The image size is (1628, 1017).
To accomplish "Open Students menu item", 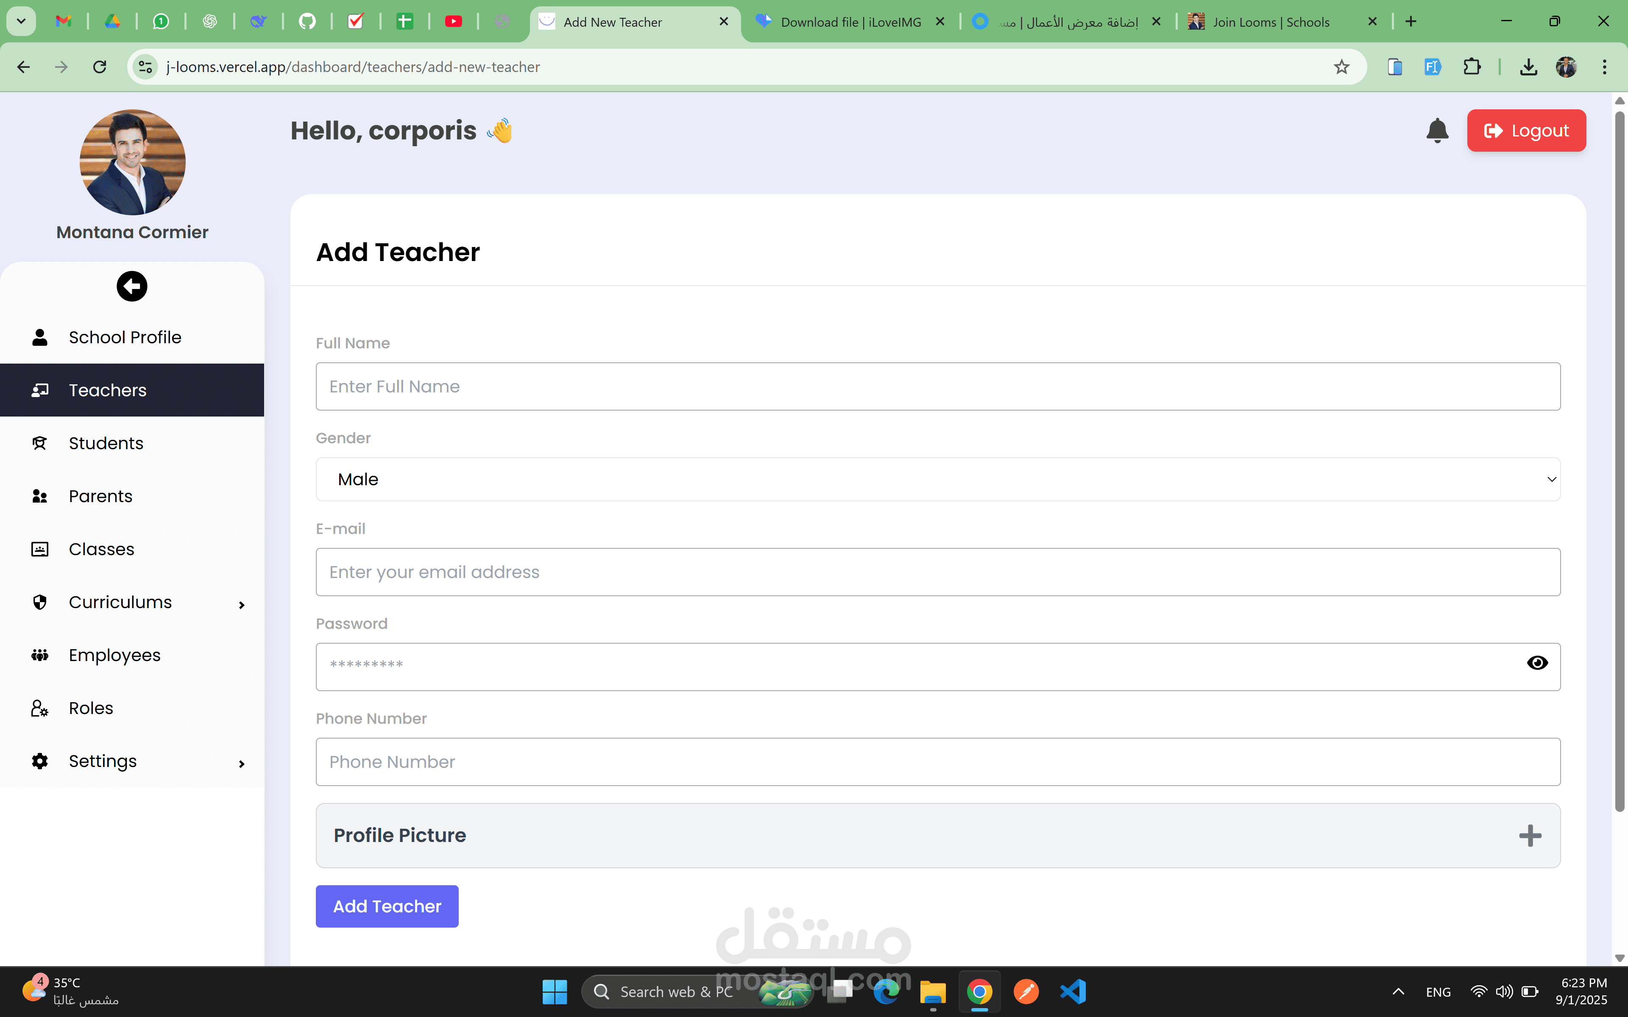I will tap(132, 443).
